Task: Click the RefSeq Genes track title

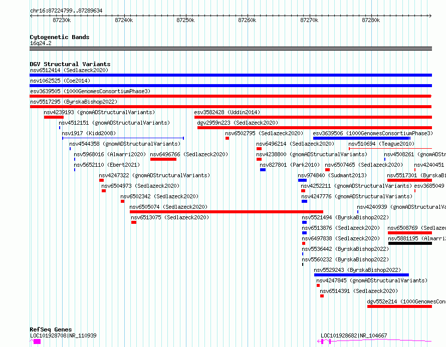Action: click(x=51, y=329)
